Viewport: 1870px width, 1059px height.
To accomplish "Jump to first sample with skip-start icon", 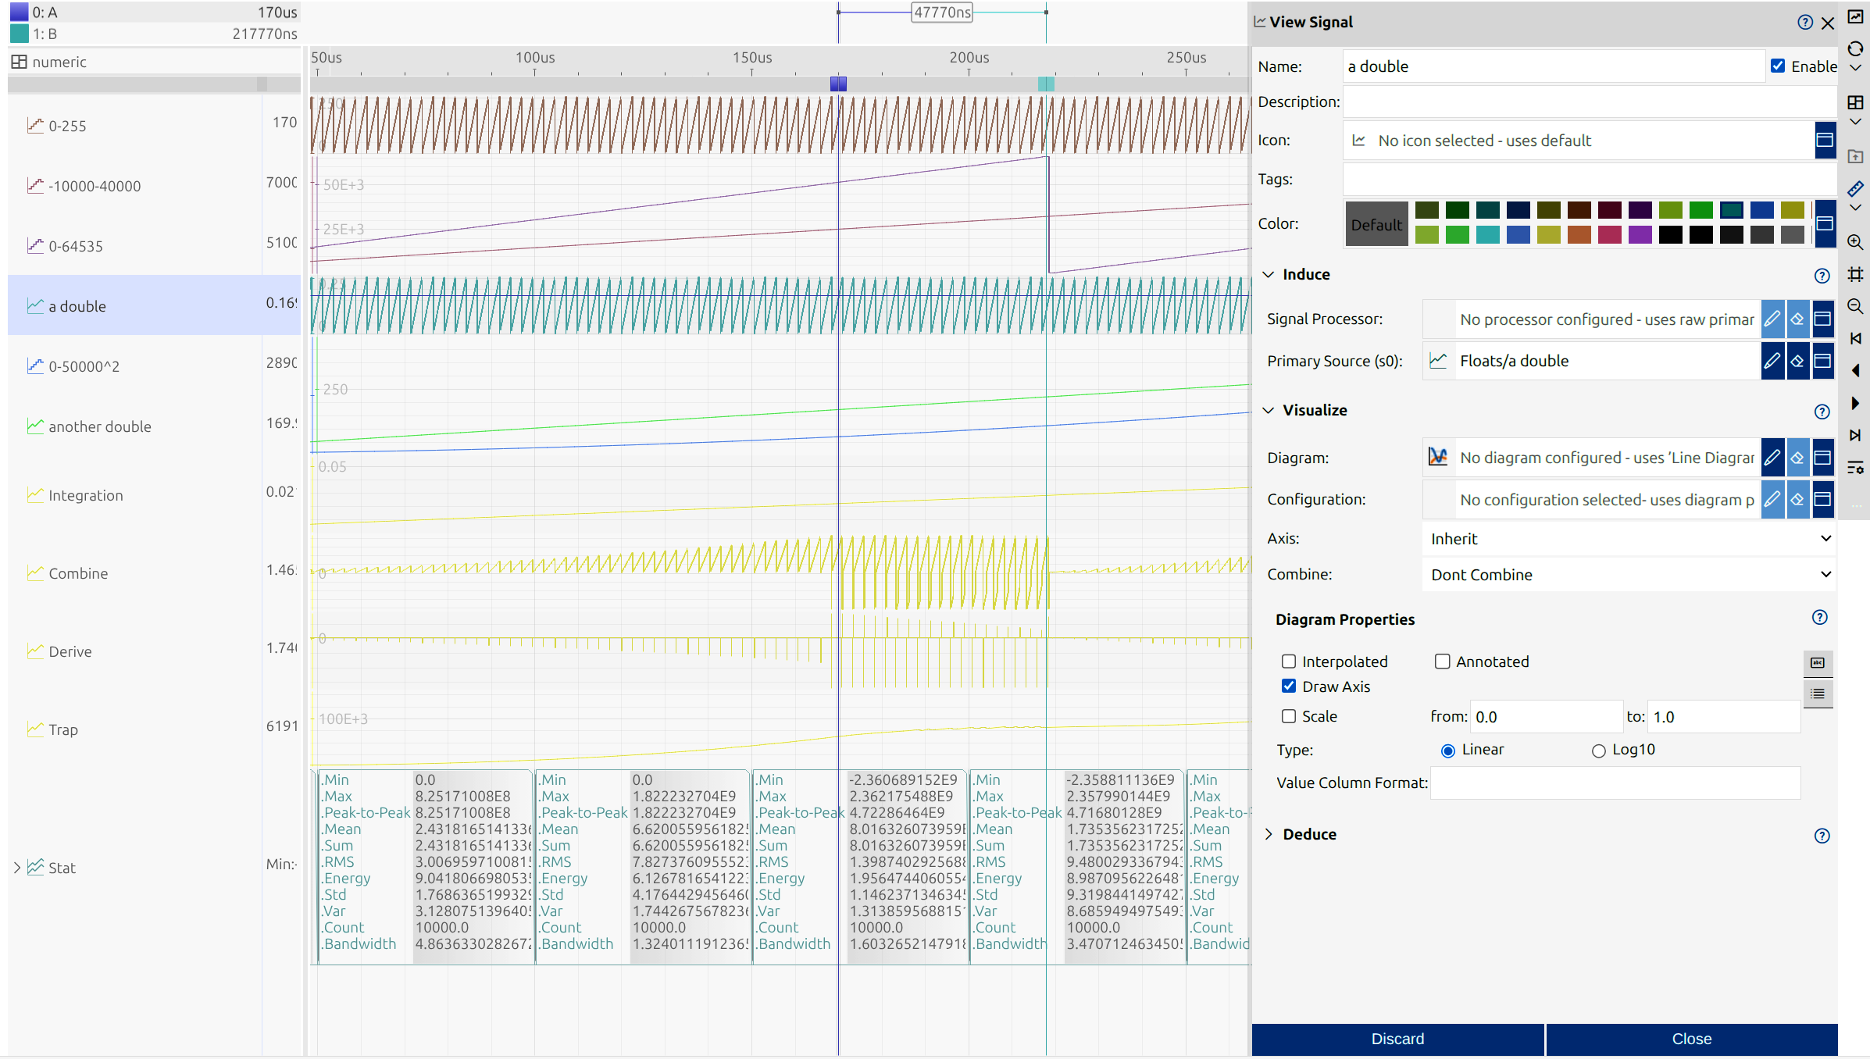I will 1855,338.
